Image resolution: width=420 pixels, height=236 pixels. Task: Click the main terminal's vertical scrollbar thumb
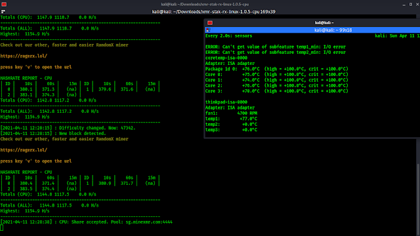click(418, 199)
